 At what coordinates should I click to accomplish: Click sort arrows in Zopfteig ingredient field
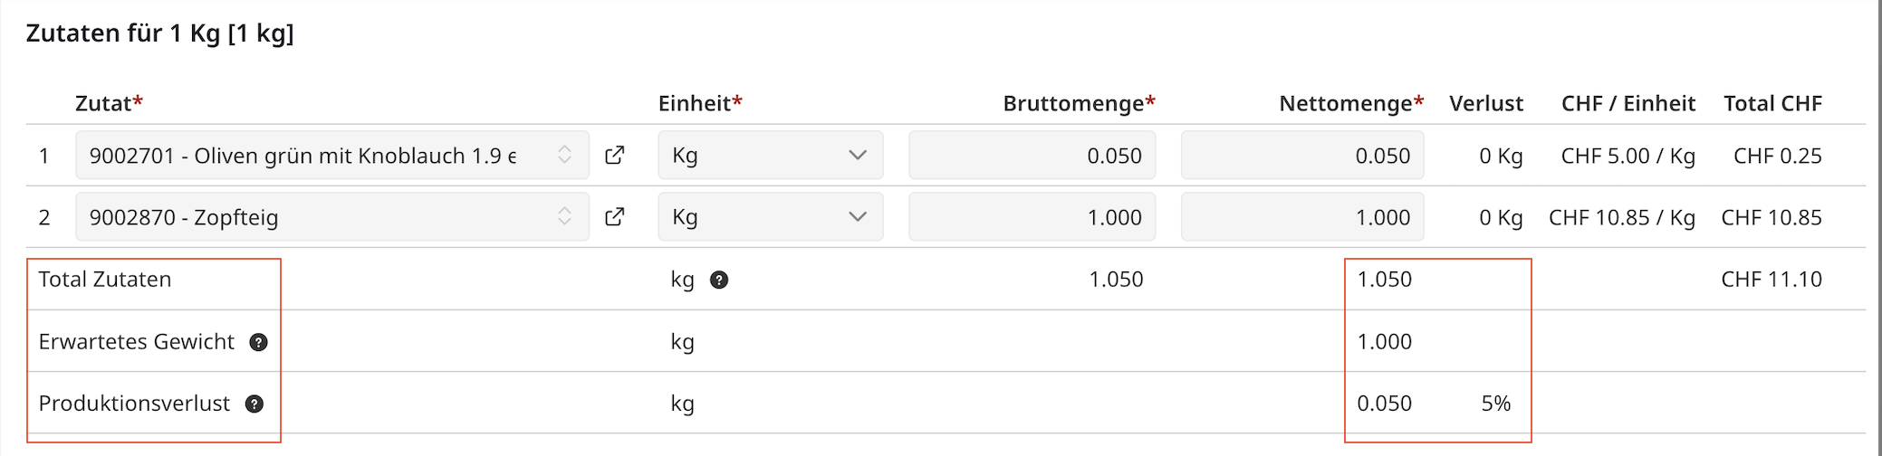[564, 216]
